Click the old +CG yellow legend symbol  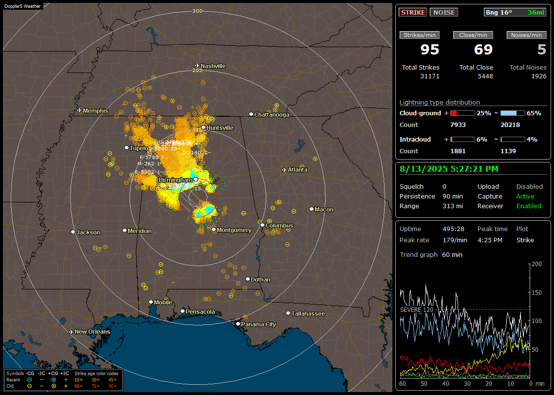pyautogui.click(x=54, y=386)
